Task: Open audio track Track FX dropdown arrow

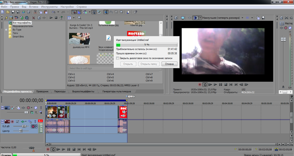Action: click(26, 122)
